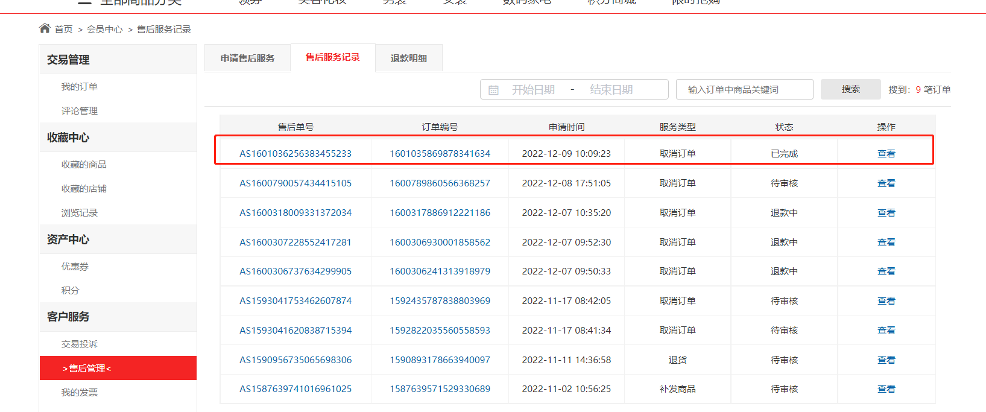Open the 开始日期 date picker
The image size is (986, 412).
533,90
